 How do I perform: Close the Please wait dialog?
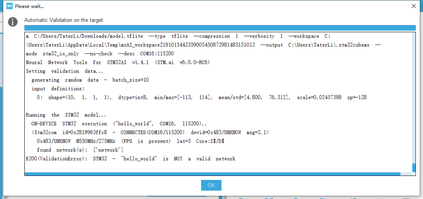[413, 6]
